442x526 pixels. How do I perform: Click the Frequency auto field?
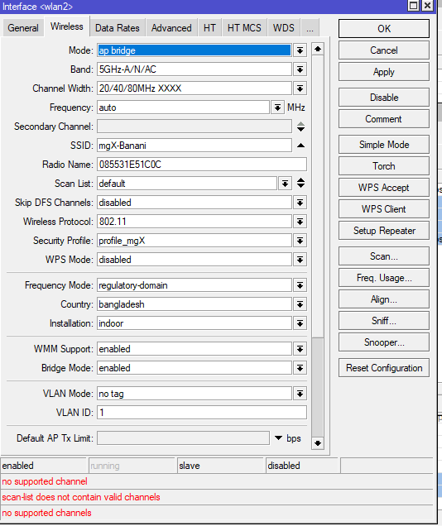coord(183,108)
